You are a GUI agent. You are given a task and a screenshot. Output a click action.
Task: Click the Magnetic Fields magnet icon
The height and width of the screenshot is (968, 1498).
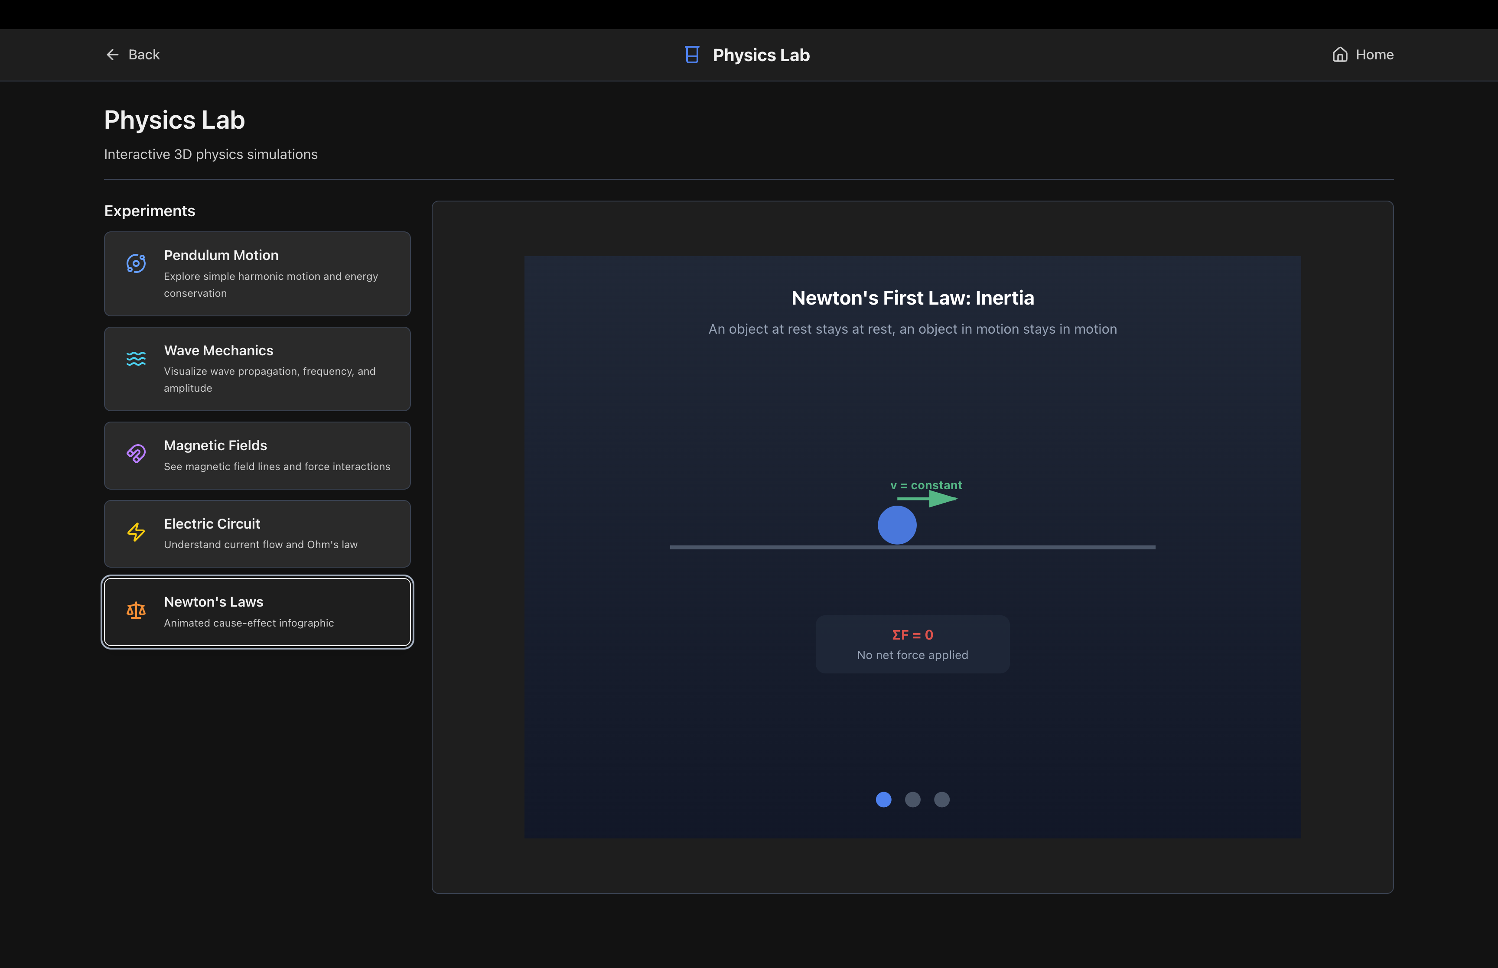(136, 453)
